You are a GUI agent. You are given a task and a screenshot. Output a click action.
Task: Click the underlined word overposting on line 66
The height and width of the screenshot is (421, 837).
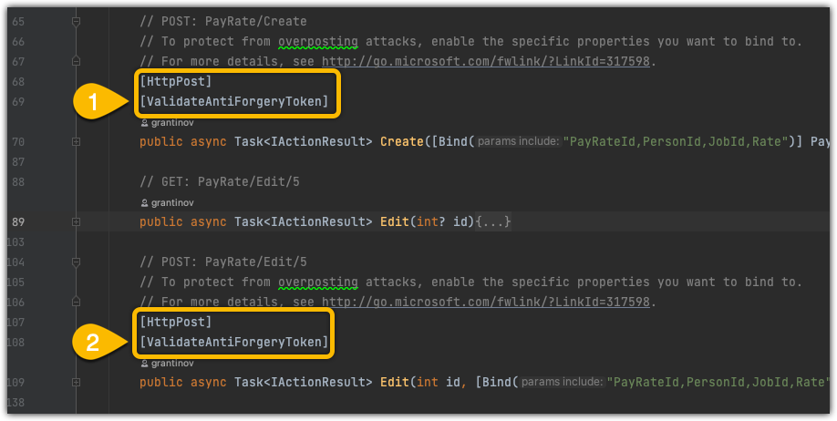click(318, 42)
